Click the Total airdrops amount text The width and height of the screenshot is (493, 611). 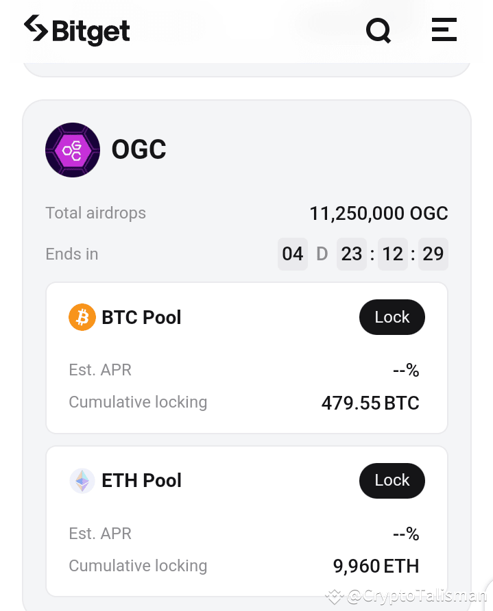(378, 213)
